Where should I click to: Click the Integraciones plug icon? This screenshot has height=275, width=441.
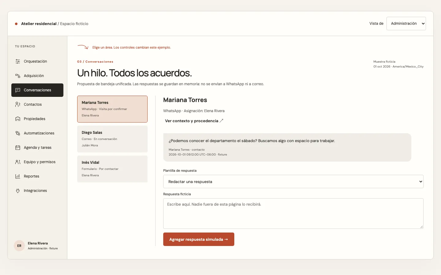click(18, 191)
